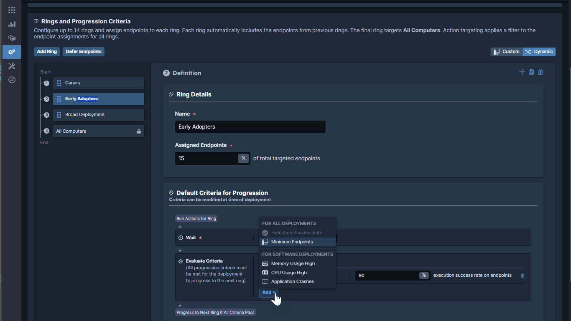Click Progress to Next Ring label
Image resolution: width=571 pixels, height=321 pixels.
215,313
